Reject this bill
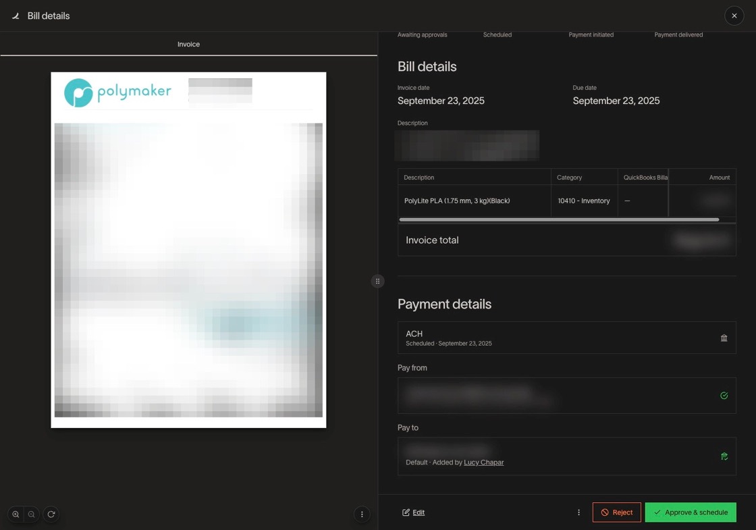 point(616,512)
